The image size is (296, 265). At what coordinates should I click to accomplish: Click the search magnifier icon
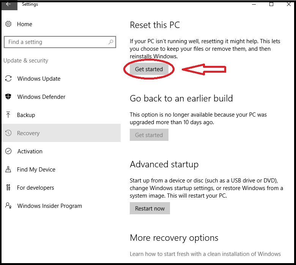(111, 42)
